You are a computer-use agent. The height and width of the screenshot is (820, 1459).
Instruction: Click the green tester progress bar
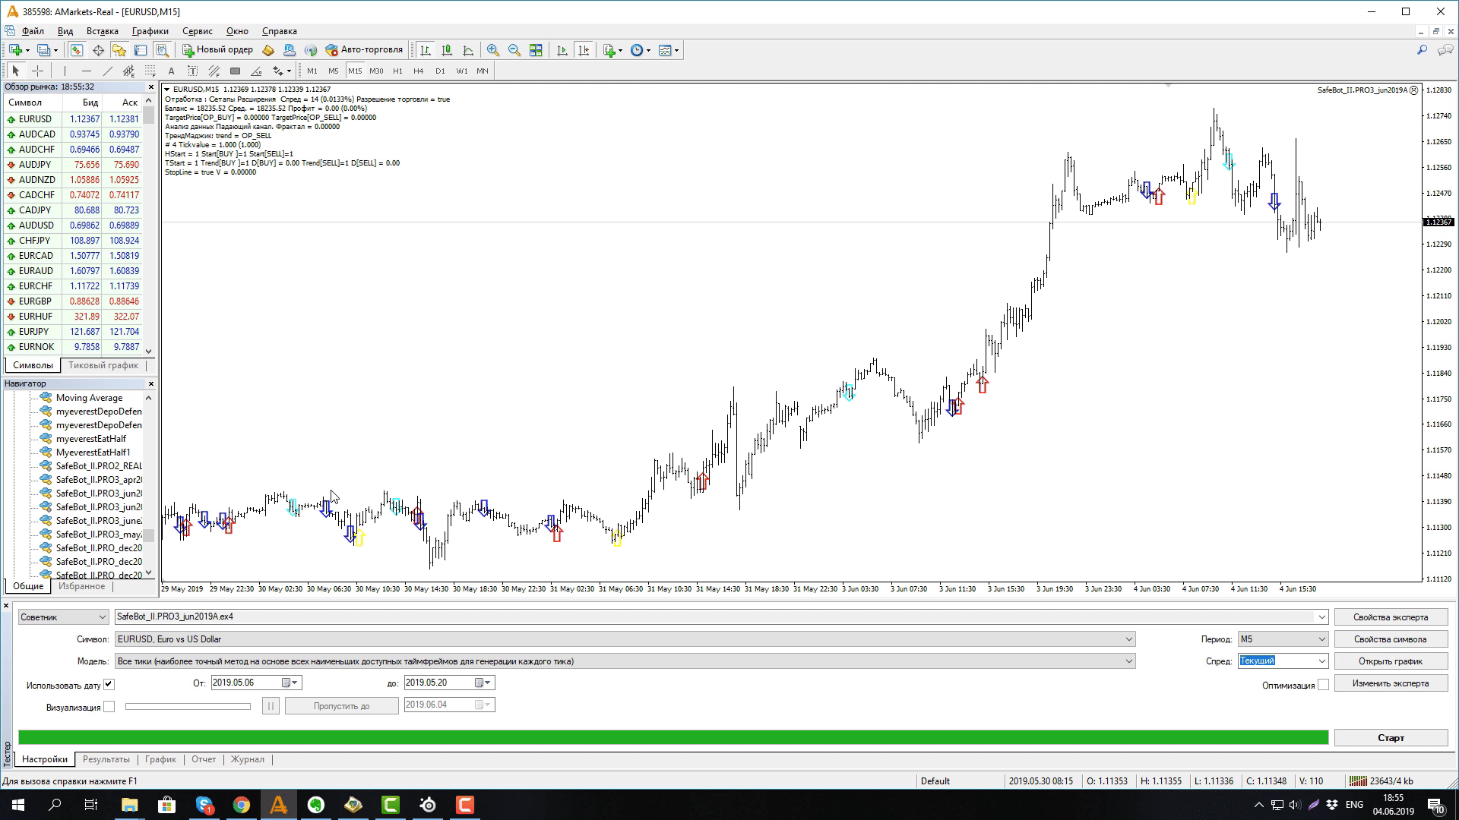click(x=673, y=737)
